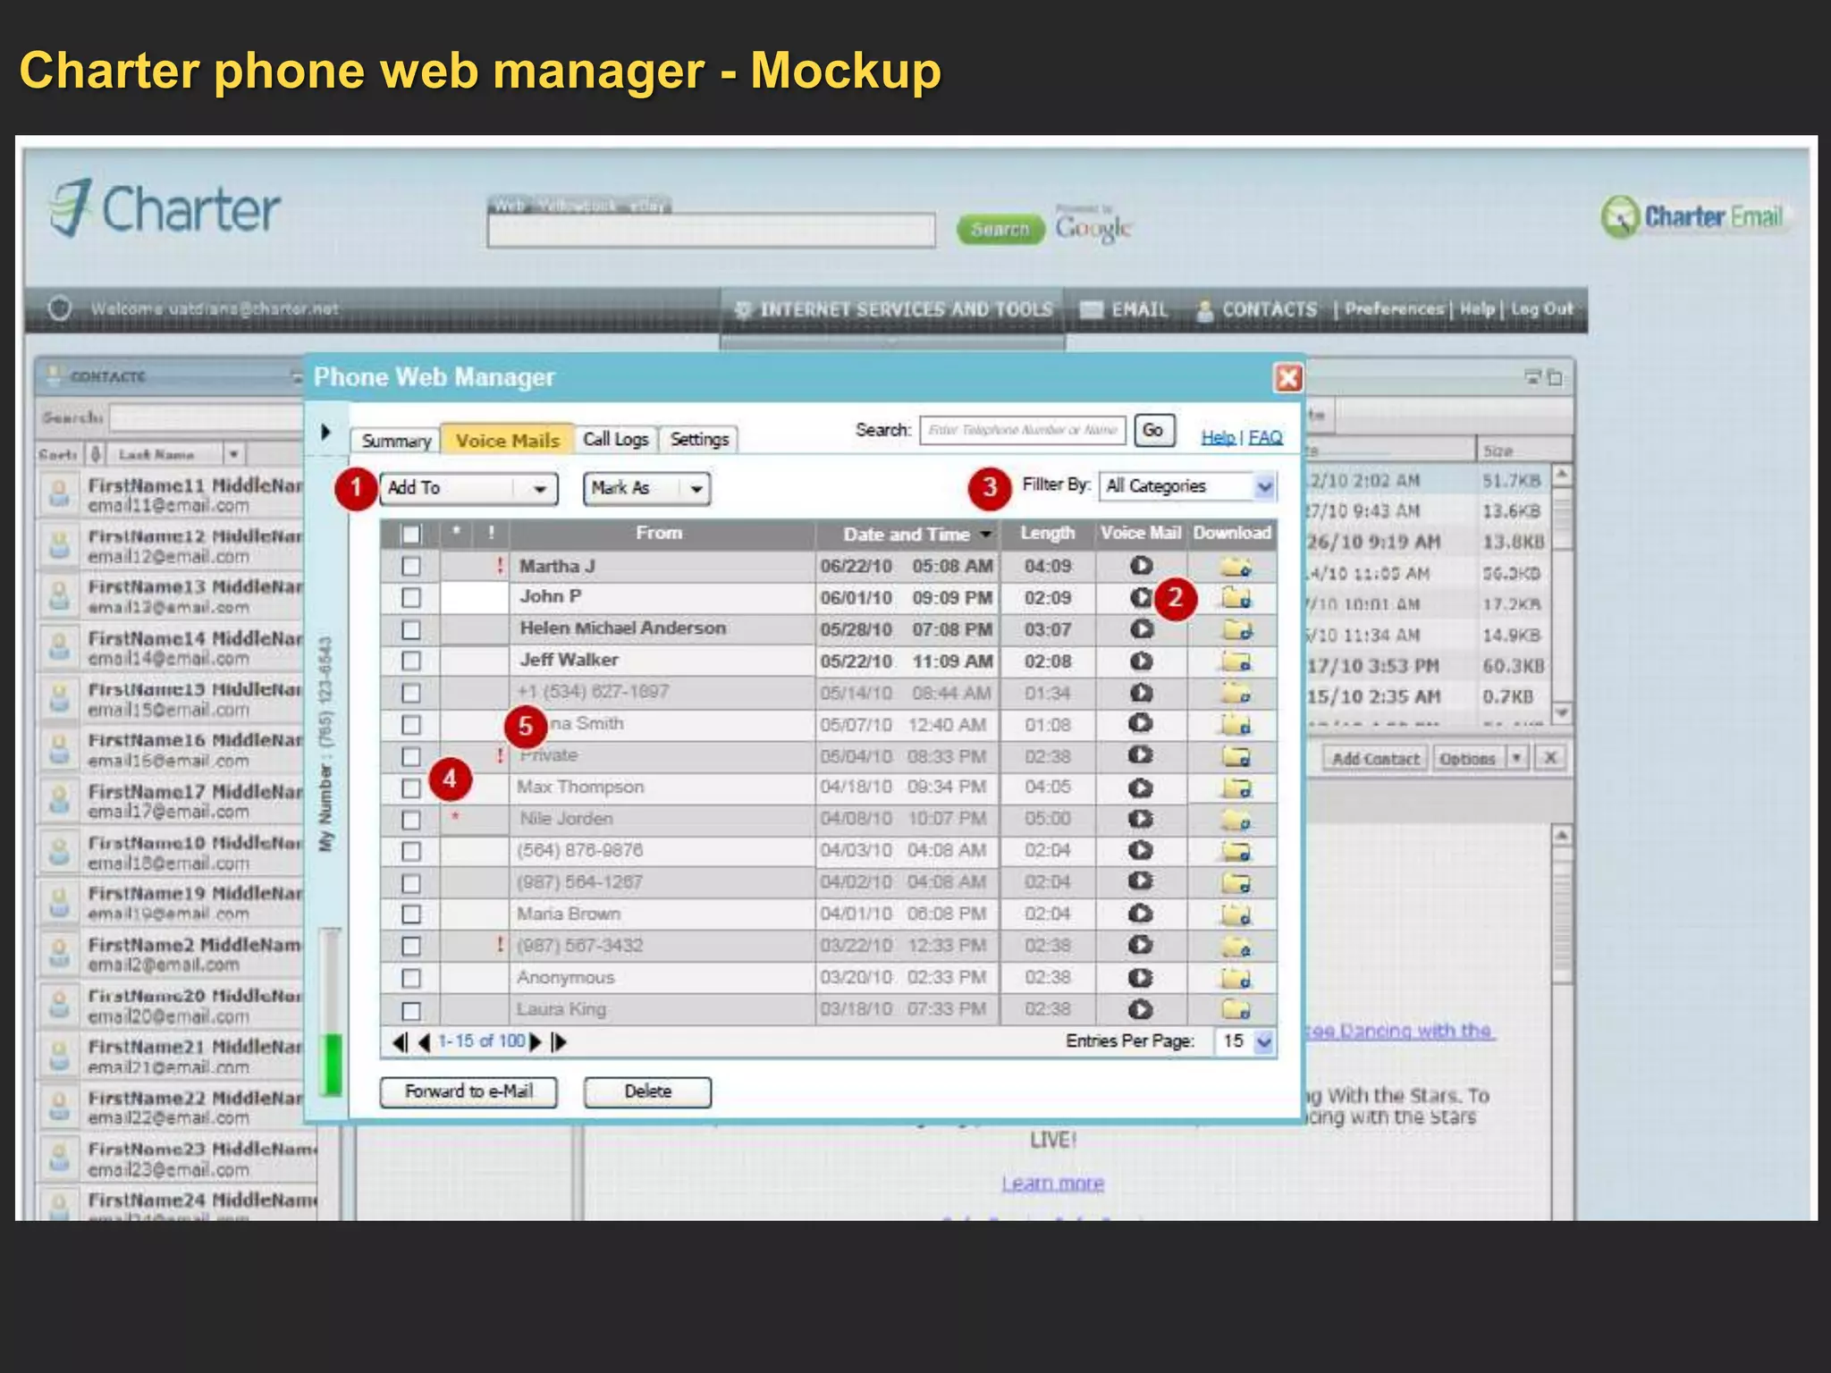The image size is (1831, 1373).
Task: Click the green Search button
Action: coord(1000,230)
